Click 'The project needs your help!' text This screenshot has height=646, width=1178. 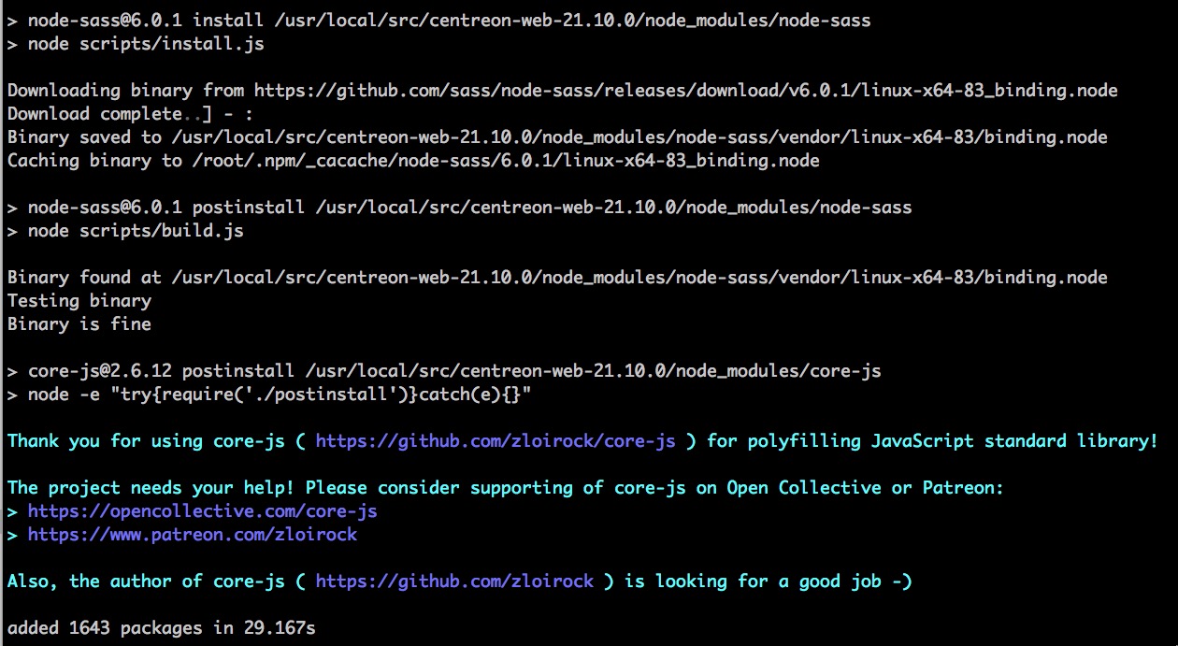click(x=150, y=488)
